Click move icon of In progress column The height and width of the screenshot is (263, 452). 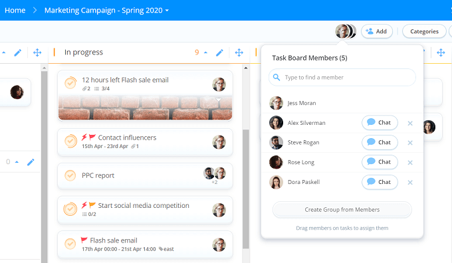(239, 52)
